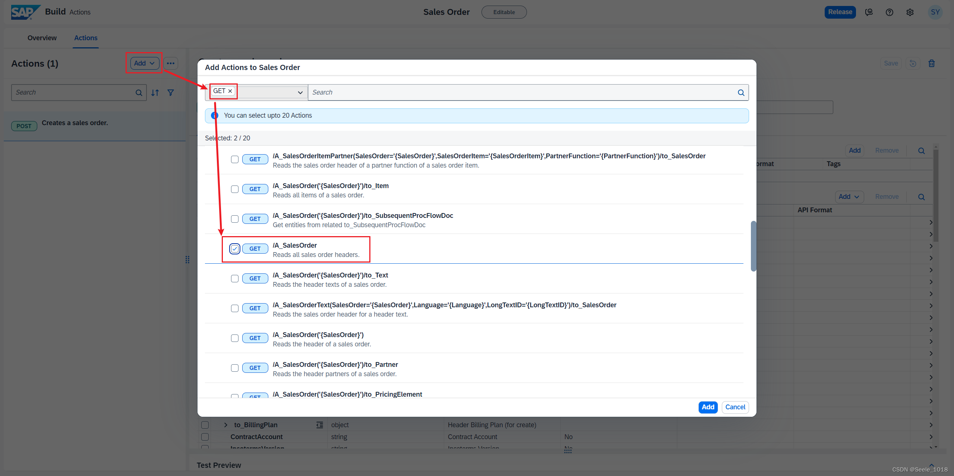Expand the Test Preview panel
This screenshot has height=476, width=954.
pos(932,465)
